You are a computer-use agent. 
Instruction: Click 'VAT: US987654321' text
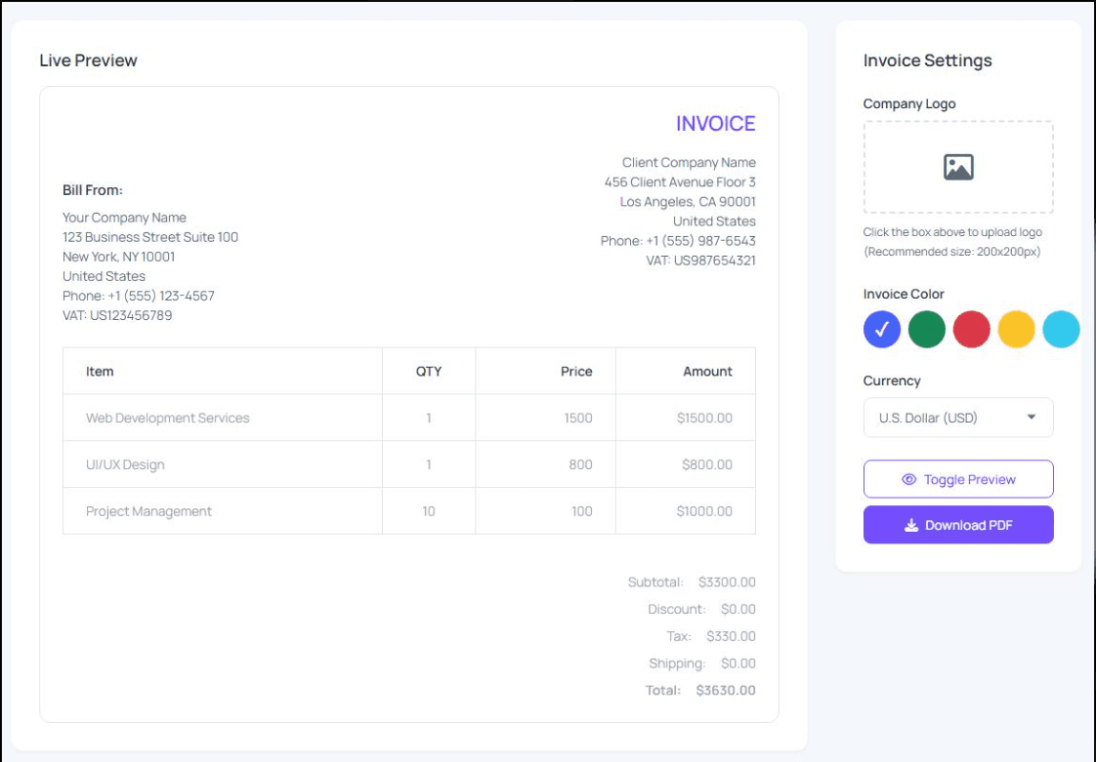tap(700, 260)
